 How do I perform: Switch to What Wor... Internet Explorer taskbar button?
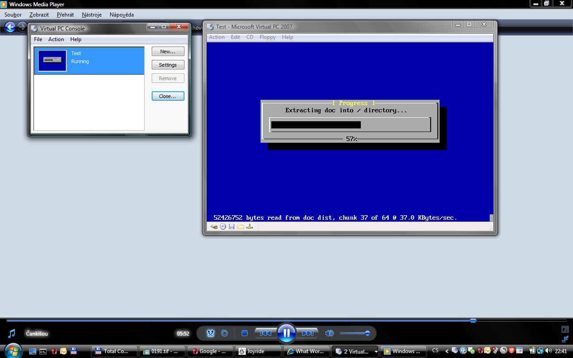click(307, 351)
